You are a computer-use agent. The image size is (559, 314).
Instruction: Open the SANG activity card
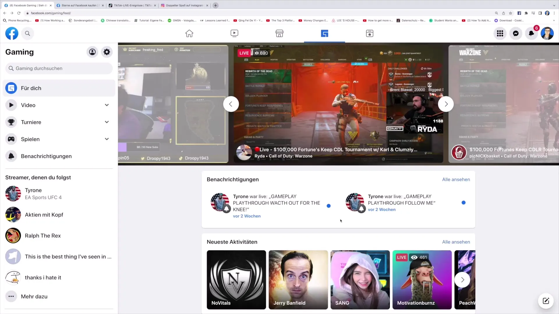(x=360, y=280)
